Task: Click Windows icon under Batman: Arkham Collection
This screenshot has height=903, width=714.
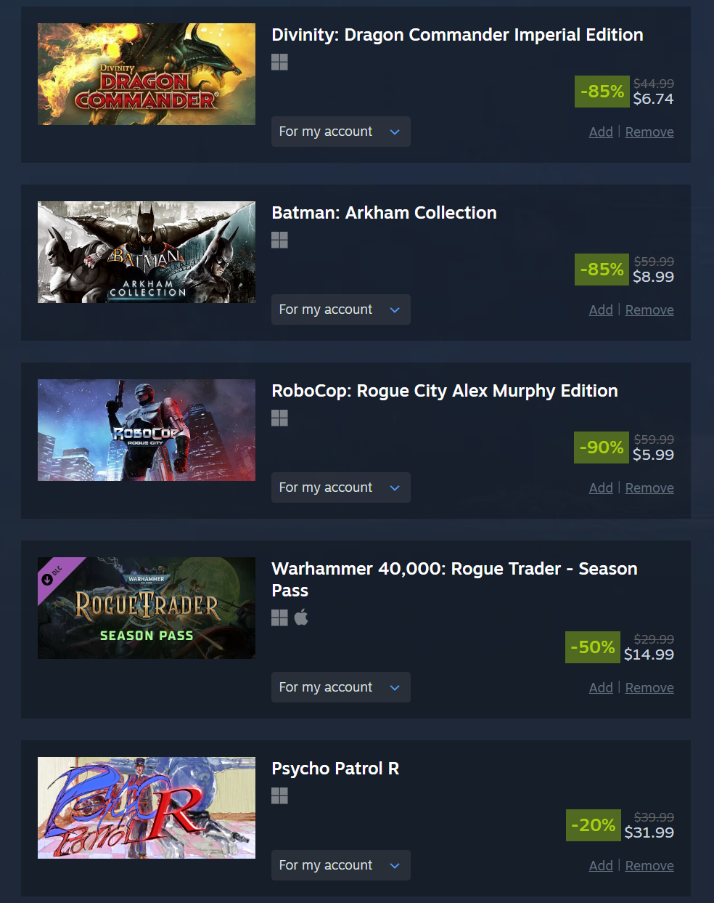Action: point(279,240)
